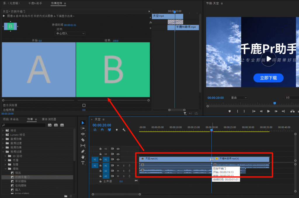Screen dimensions: 299x198
Task: Pick the Type (T) tool
Action: pyautogui.click(x=83, y=163)
